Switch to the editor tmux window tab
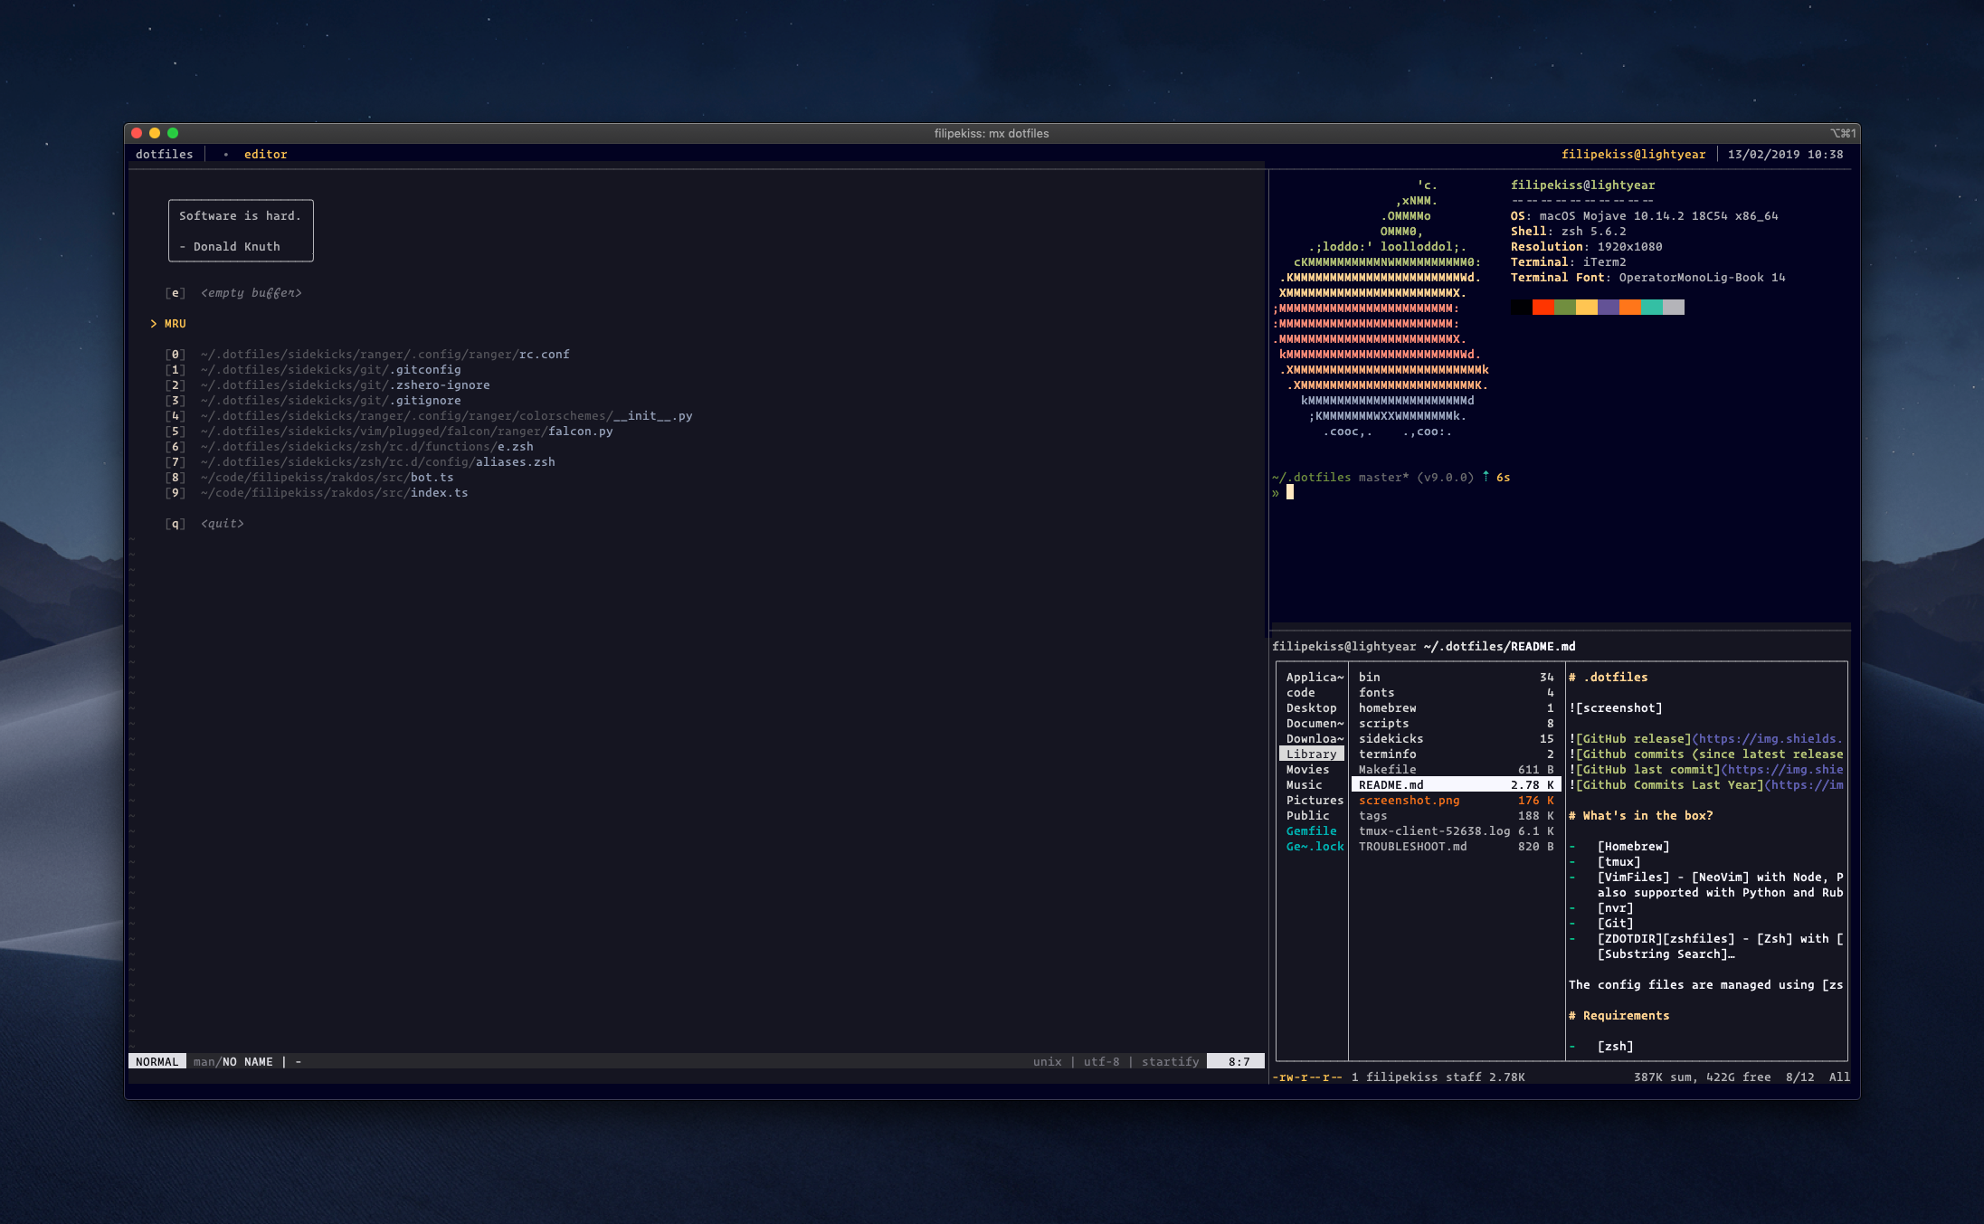The height and width of the screenshot is (1224, 1984). click(x=265, y=155)
